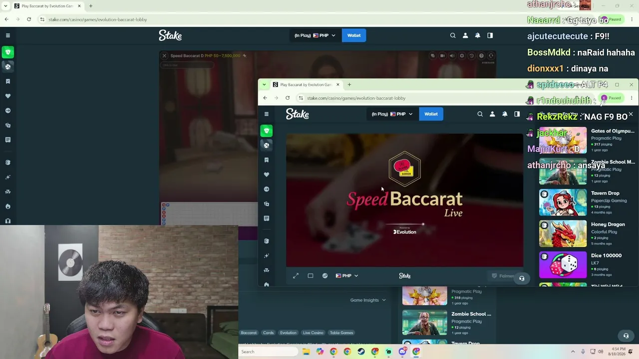Open File Explorer from the taskbar
The height and width of the screenshot is (359, 639).
[x=306, y=352]
